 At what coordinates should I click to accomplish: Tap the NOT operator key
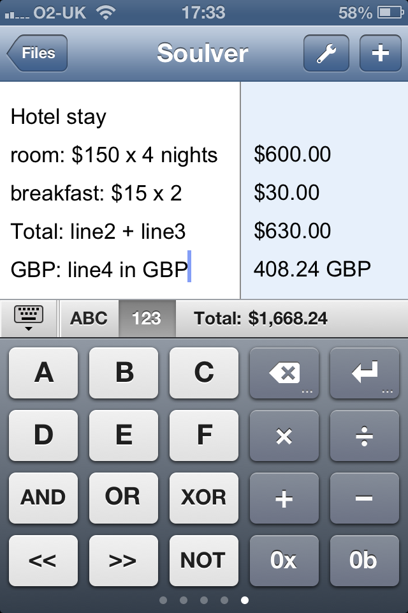[x=204, y=561]
